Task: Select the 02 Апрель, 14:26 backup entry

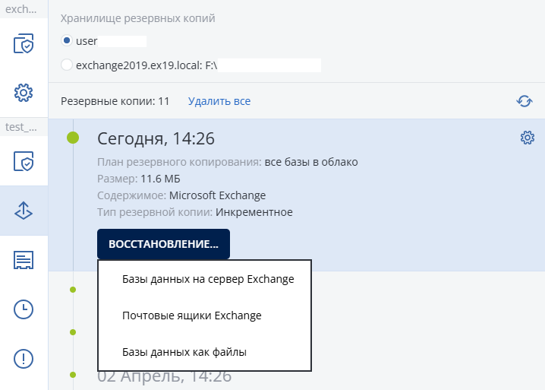Action: click(165, 378)
